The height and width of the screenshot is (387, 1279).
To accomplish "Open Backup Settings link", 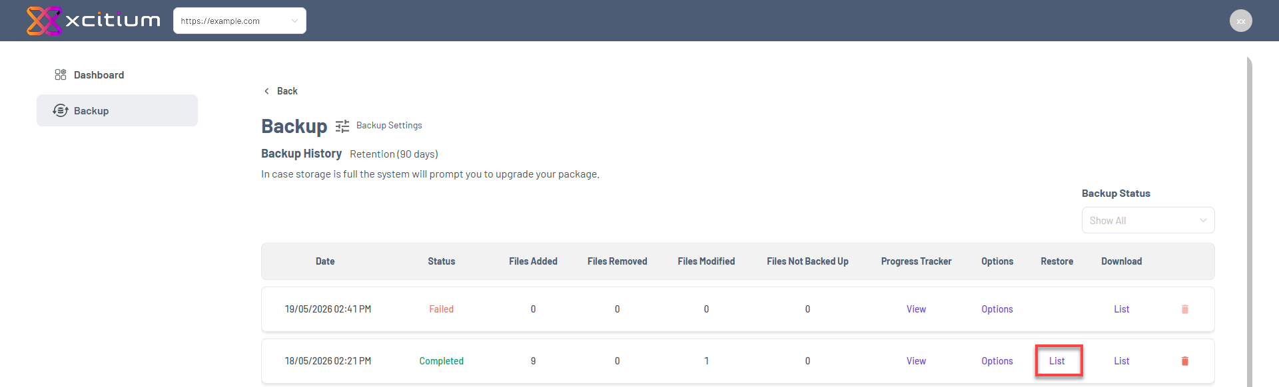I will [389, 125].
